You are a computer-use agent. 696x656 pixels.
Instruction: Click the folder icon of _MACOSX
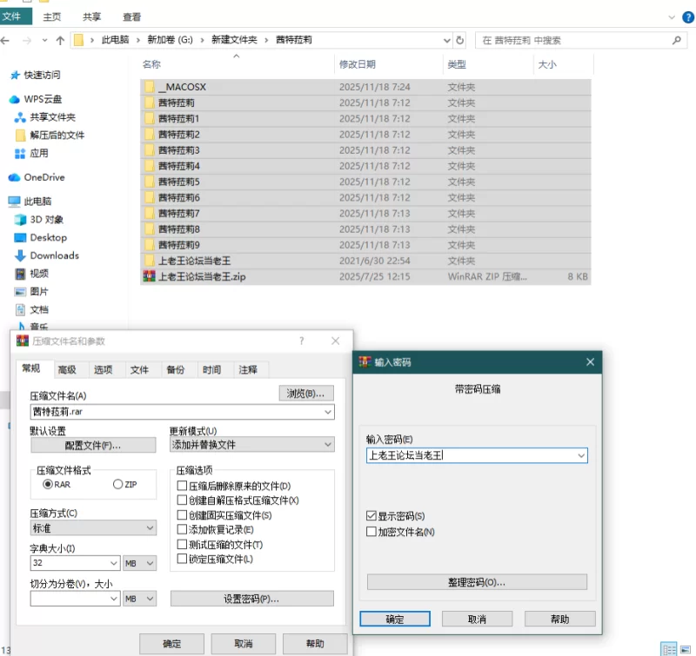pos(150,87)
